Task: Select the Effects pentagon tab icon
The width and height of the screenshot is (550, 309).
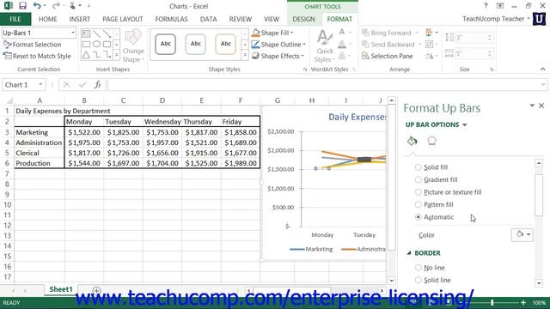Action: pos(431,141)
